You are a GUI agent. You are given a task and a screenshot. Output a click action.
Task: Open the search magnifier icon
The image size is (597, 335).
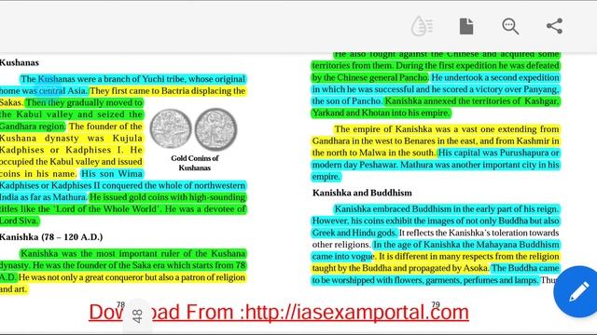tap(510, 27)
